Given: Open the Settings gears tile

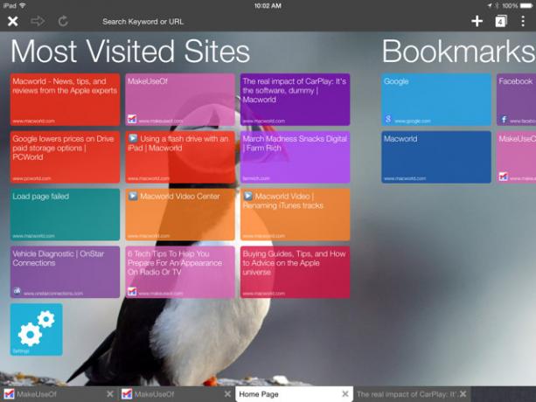Looking at the screenshot, I should (37, 329).
